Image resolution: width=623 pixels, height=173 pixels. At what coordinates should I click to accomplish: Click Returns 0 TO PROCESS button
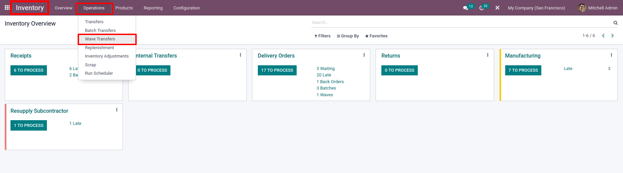[400, 70]
